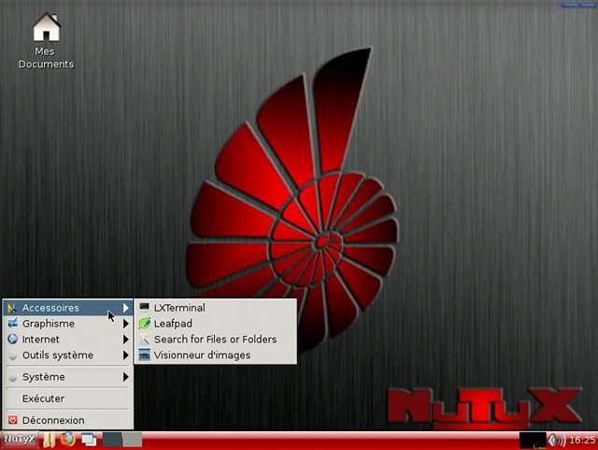Open the file manager from the taskbar
Viewport: 598px width, 450px height.
[49, 440]
